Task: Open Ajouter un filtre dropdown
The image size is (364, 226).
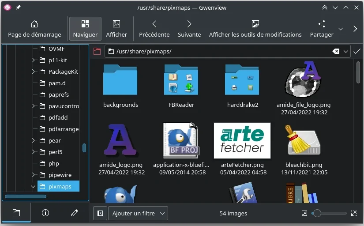Action: (138, 213)
